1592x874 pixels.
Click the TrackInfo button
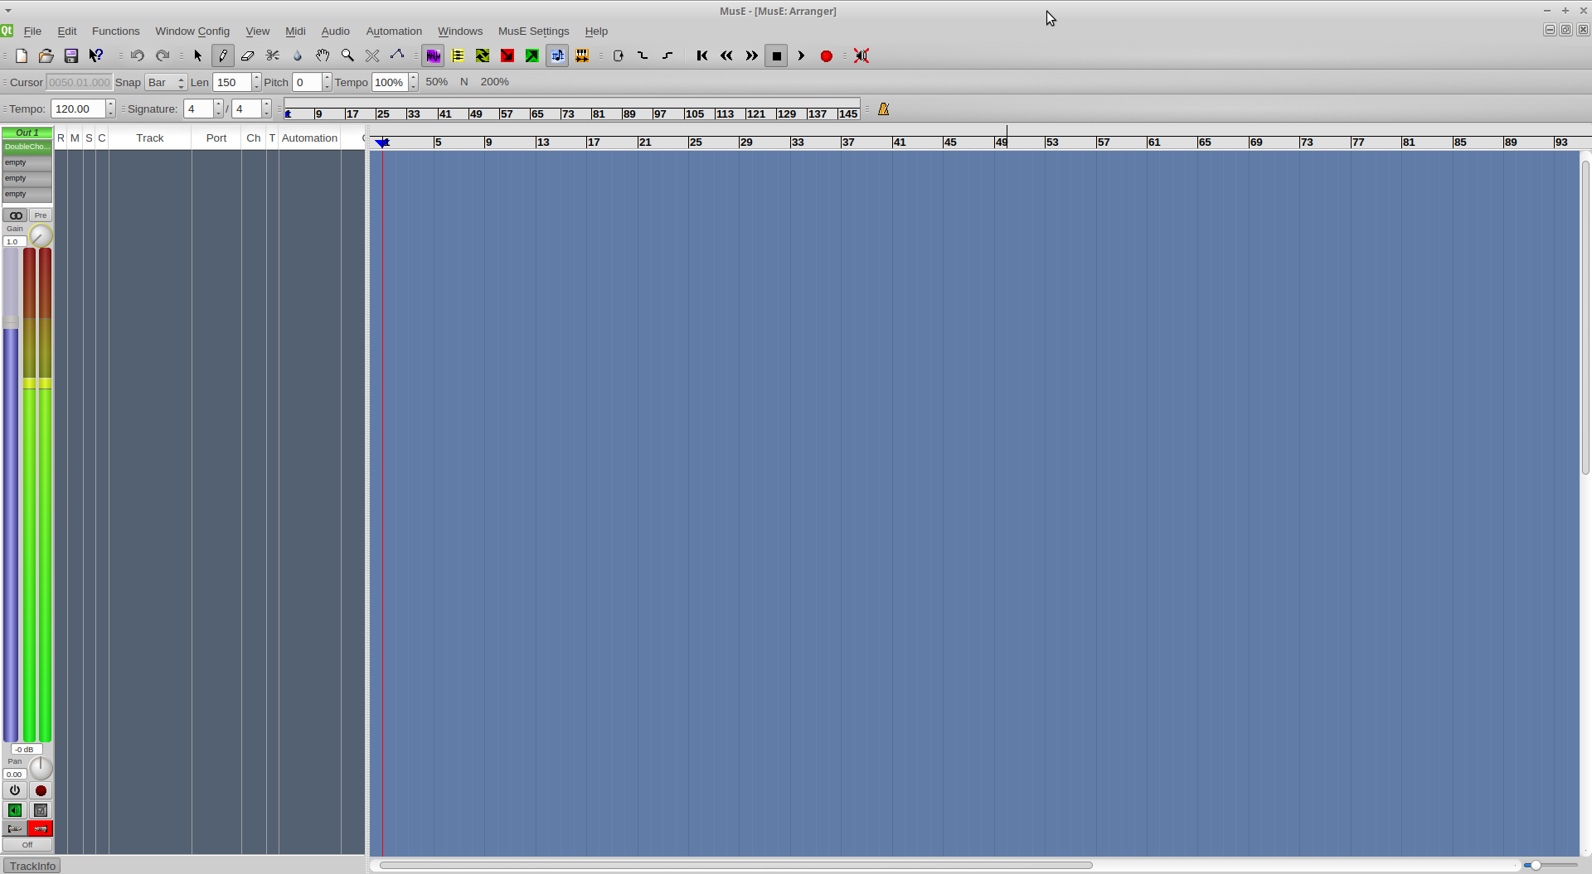[x=32, y=866]
